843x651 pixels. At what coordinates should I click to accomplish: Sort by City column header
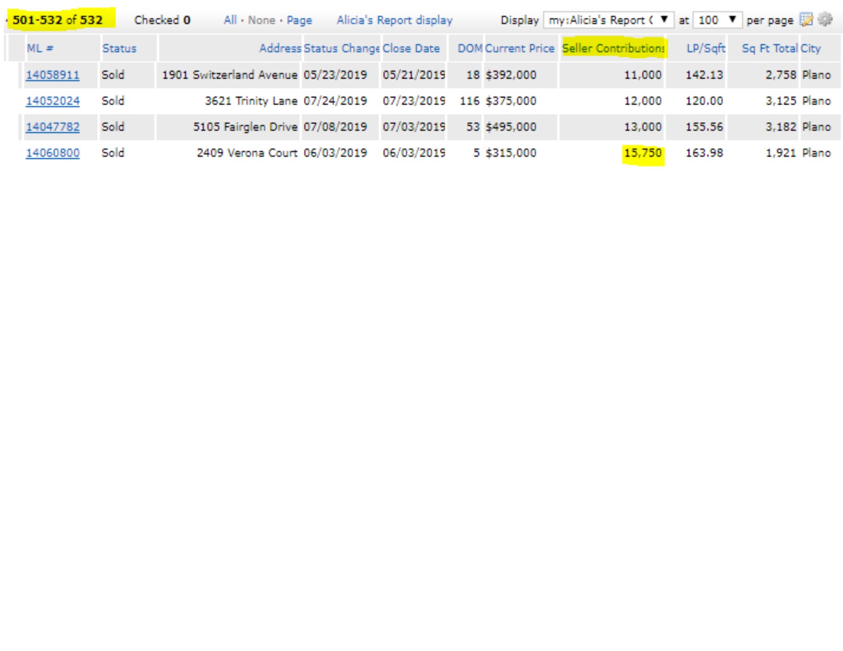810,49
